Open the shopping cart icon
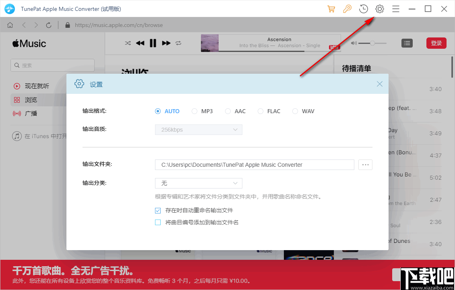 (x=331, y=8)
